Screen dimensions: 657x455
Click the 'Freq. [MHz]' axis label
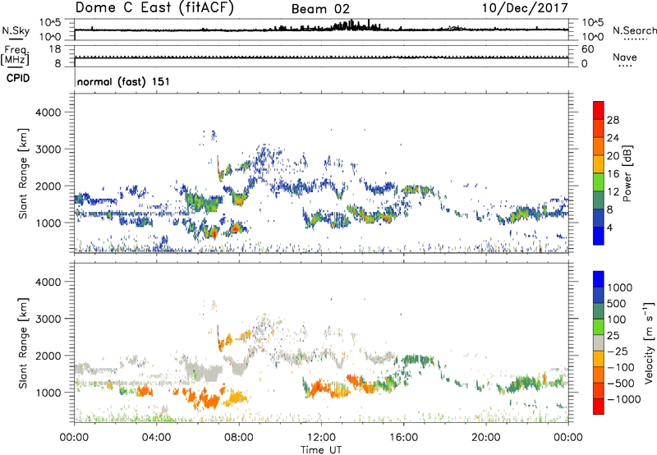[16, 55]
